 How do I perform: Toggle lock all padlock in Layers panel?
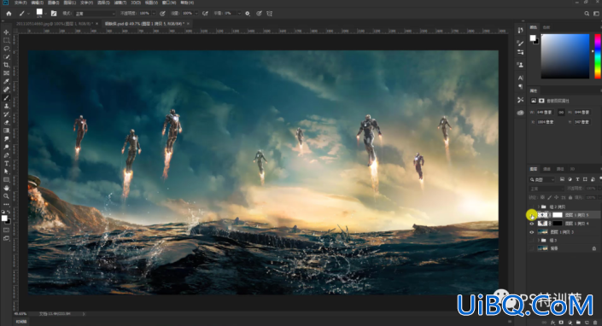(570, 197)
